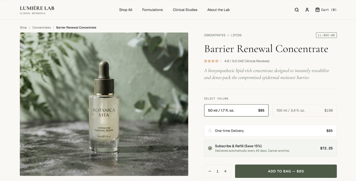Click ADD TO BAG — $85 button
Image resolution: width=356 pixels, height=181 pixels.
point(286,171)
